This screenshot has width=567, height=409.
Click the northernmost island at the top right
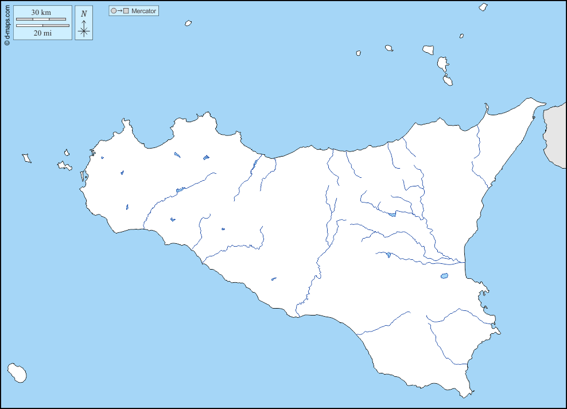tap(483, 7)
